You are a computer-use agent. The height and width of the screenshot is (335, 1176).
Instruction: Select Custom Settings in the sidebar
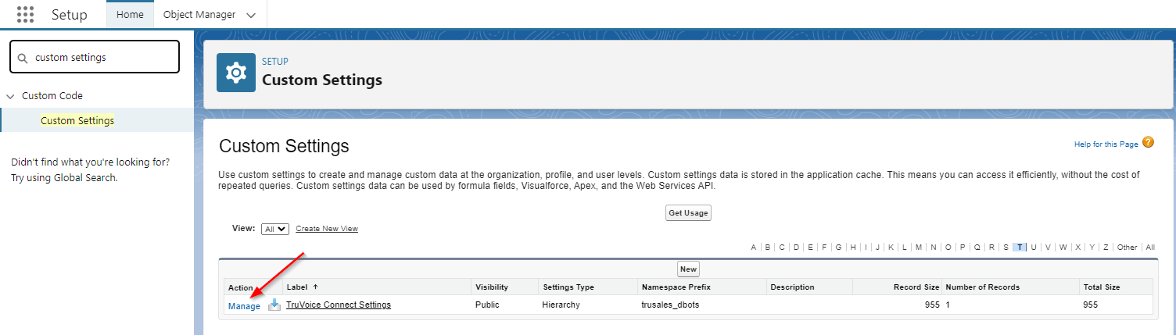click(x=77, y=120)
